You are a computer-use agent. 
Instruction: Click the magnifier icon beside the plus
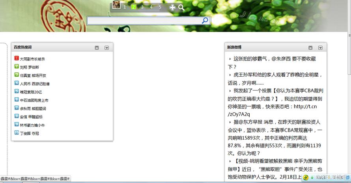pyautogui.click(x=181, y=8)
